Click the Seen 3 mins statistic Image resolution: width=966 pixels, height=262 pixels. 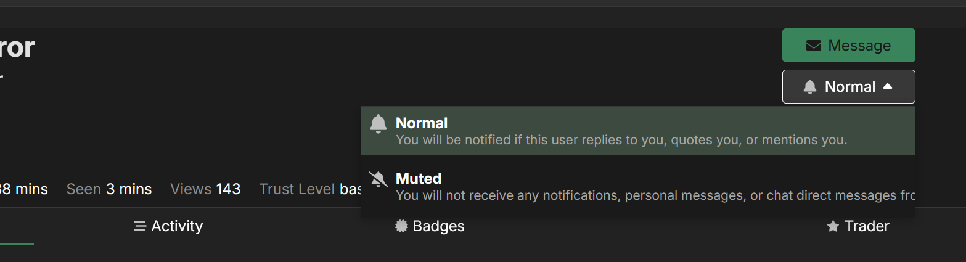109,189
